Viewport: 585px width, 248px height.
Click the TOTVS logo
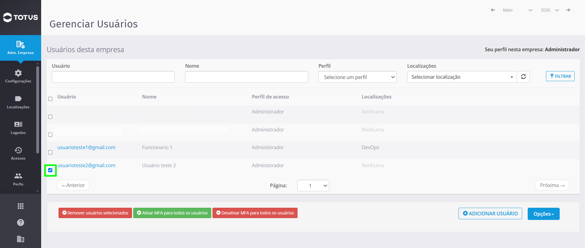(20, 17)
